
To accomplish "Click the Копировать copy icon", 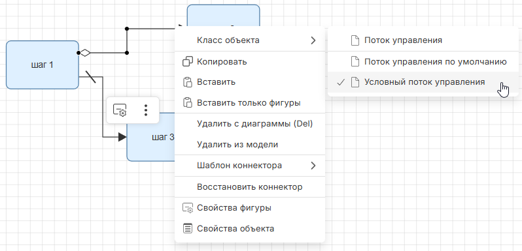I will (x=188, y=62).
